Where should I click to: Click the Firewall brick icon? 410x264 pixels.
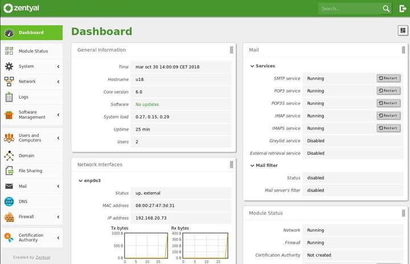pyautogui.click(x=9, y=217)
